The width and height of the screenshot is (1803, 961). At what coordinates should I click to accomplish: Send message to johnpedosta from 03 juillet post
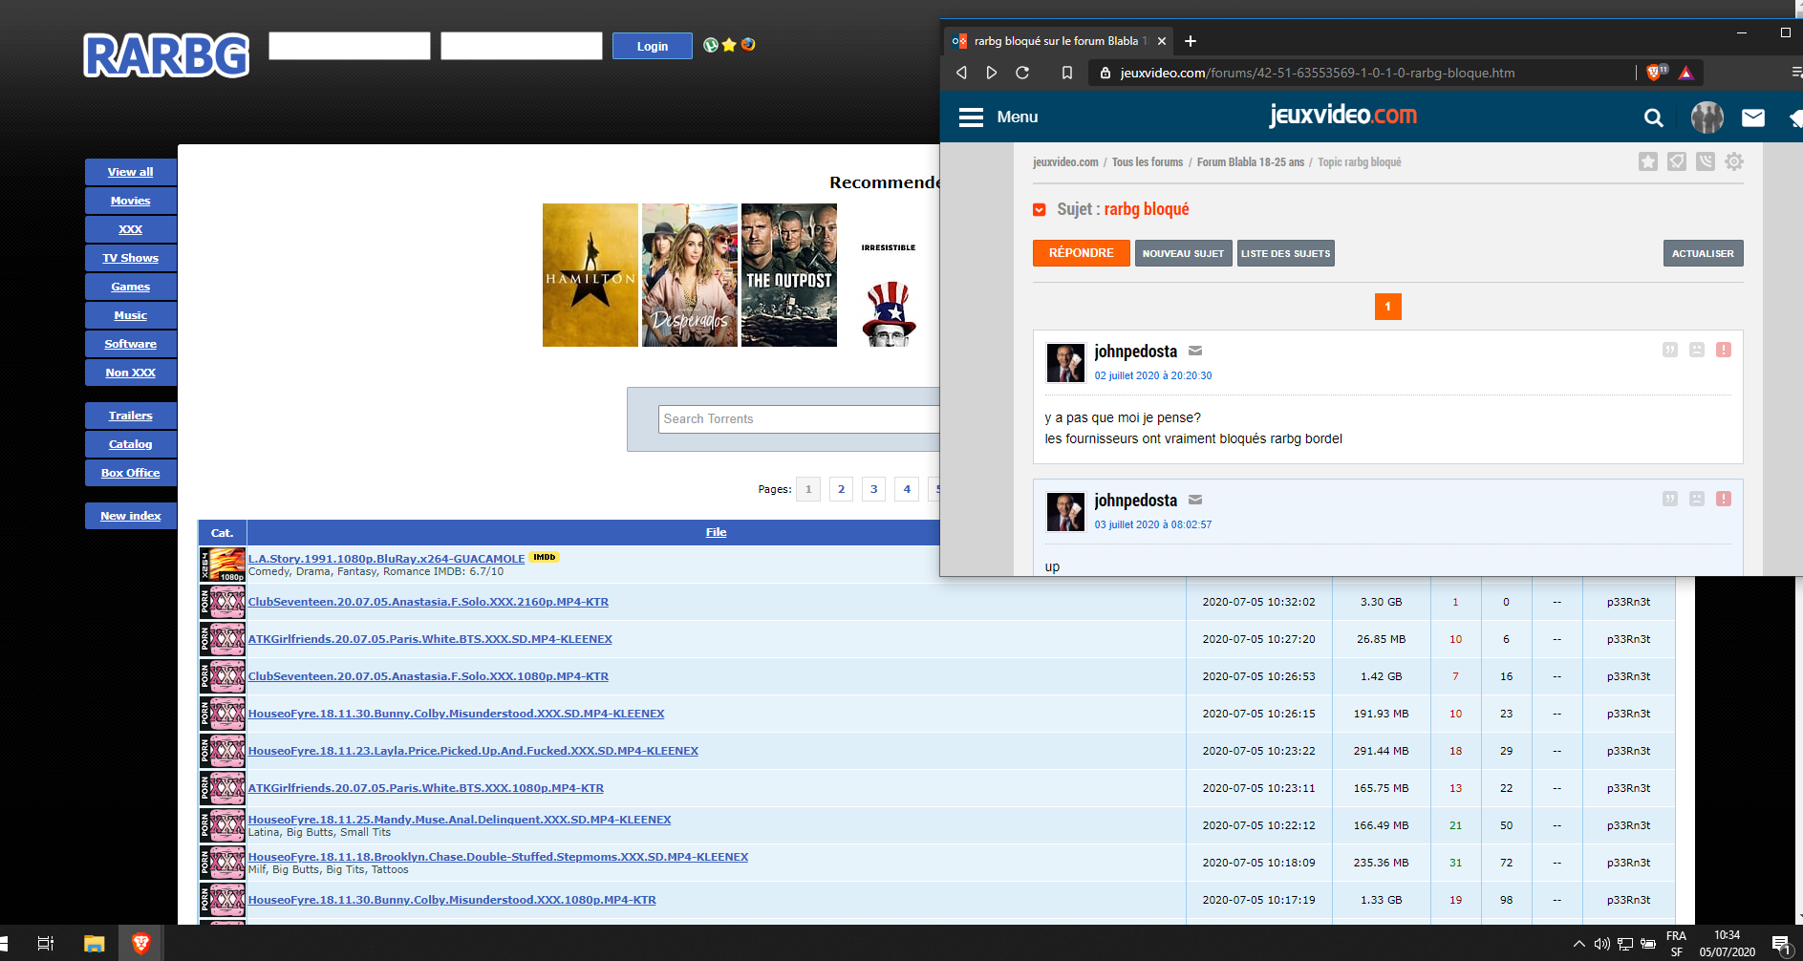pyautogui.click(x=1195, y=500)
